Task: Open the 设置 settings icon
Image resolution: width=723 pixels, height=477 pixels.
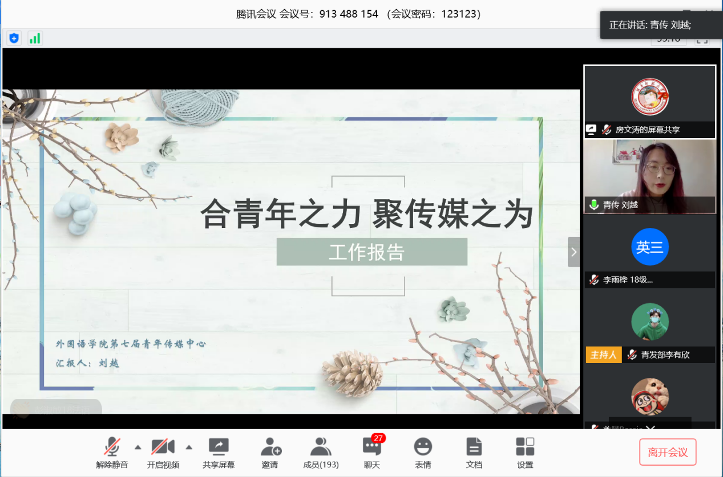Action: 525,453
